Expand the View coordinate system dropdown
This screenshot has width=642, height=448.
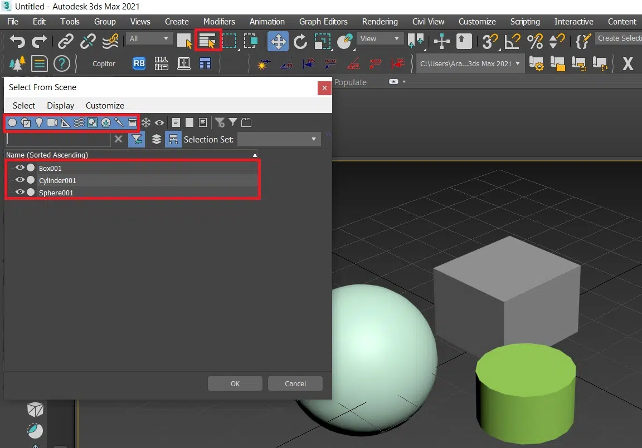pyautogui.click(x=380, y=38)
